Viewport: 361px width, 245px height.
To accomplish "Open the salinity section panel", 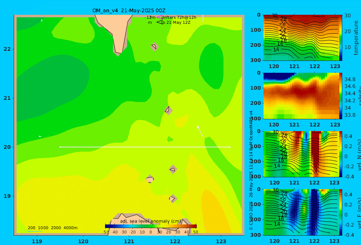I will coord(301,96).
